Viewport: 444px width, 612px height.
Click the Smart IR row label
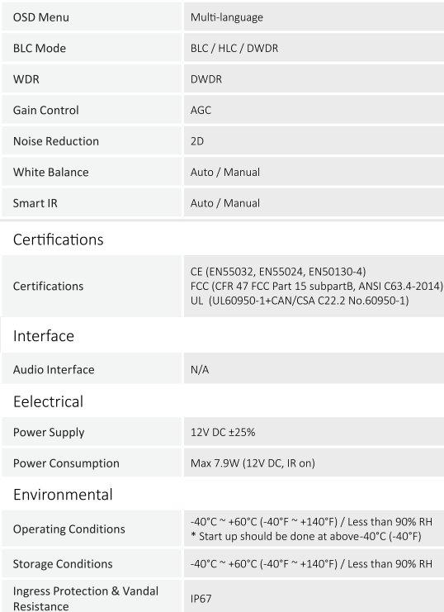(x=35, y=203)
